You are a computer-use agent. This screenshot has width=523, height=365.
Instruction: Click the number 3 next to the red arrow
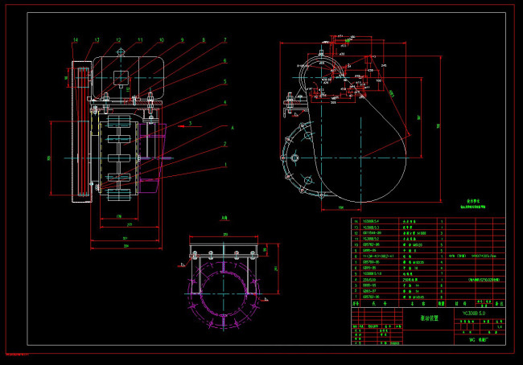(x=191, y=123)
